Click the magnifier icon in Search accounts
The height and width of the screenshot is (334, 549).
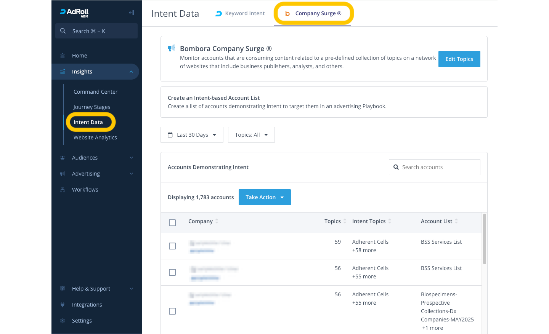pos(396,167)
